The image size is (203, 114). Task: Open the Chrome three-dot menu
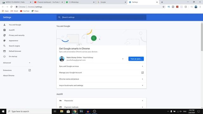pyautogui.click(x=200, y=7)
